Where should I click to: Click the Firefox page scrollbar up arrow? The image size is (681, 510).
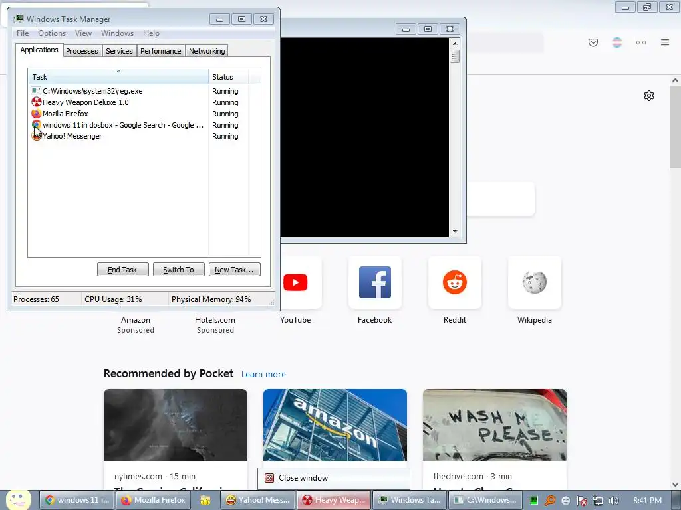tap(675, 80)
